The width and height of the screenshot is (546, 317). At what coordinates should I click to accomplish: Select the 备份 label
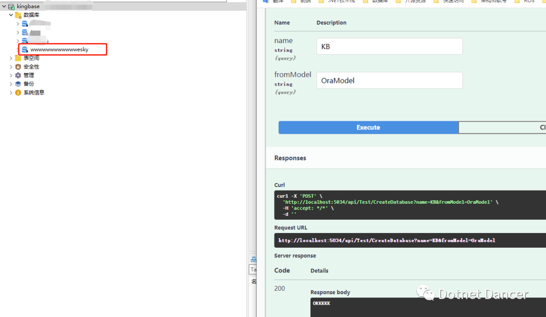click(28, 84)
